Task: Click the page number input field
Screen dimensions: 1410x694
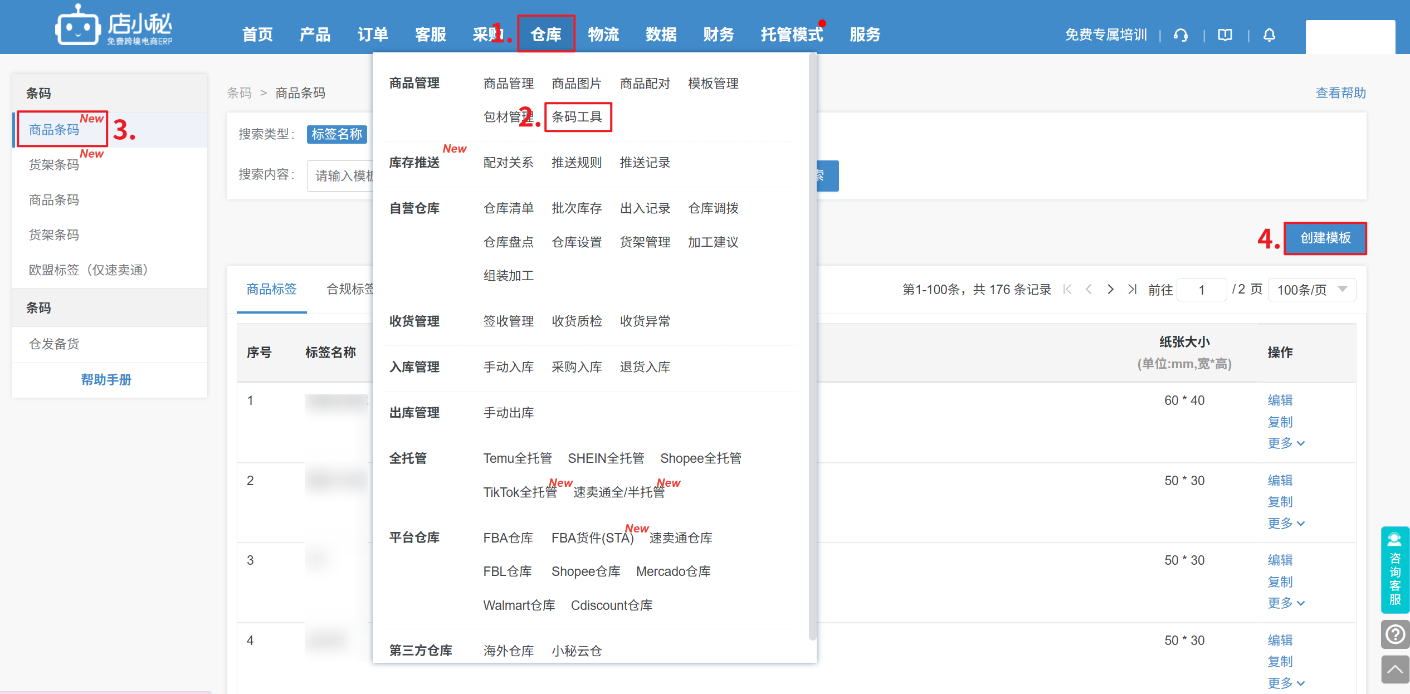Action: [x=1201, y=290]
